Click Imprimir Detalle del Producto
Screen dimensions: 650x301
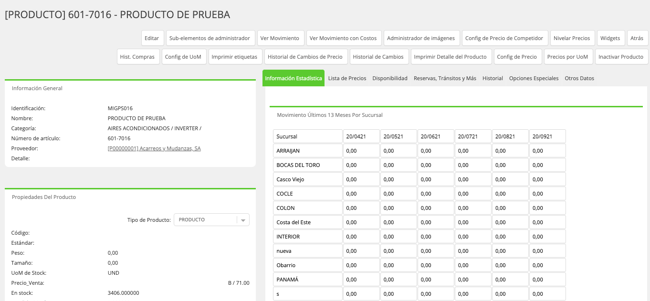[x=451, y=57]
